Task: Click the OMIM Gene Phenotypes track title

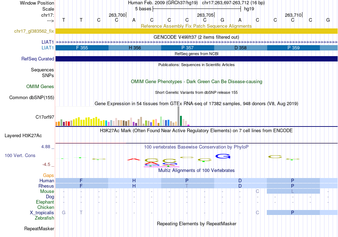Action: pyautogui.click(x=196, y=82)
